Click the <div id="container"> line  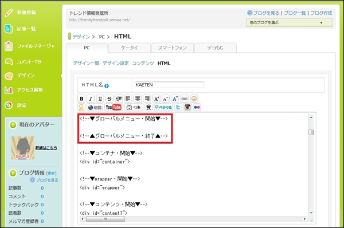105,162
